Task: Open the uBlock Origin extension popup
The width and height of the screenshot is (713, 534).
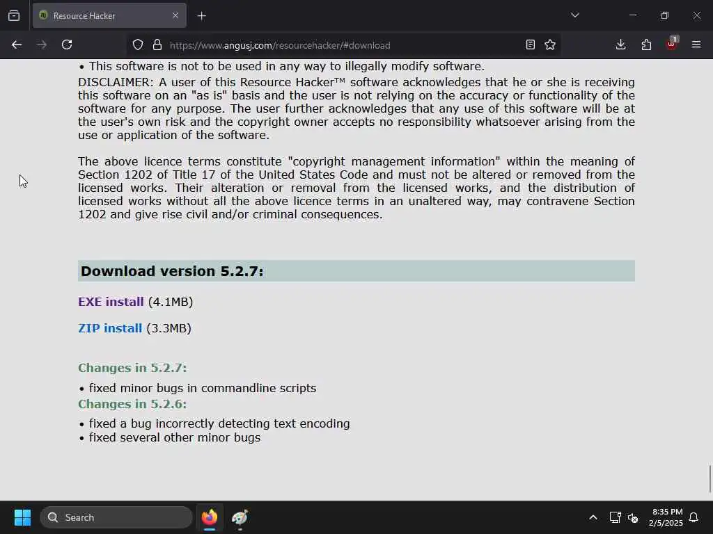Action: [672, 44]
